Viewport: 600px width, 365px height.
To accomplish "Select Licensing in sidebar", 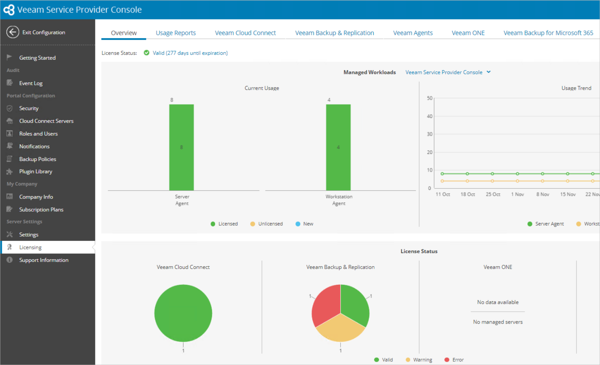I will (x=48, y=247).
